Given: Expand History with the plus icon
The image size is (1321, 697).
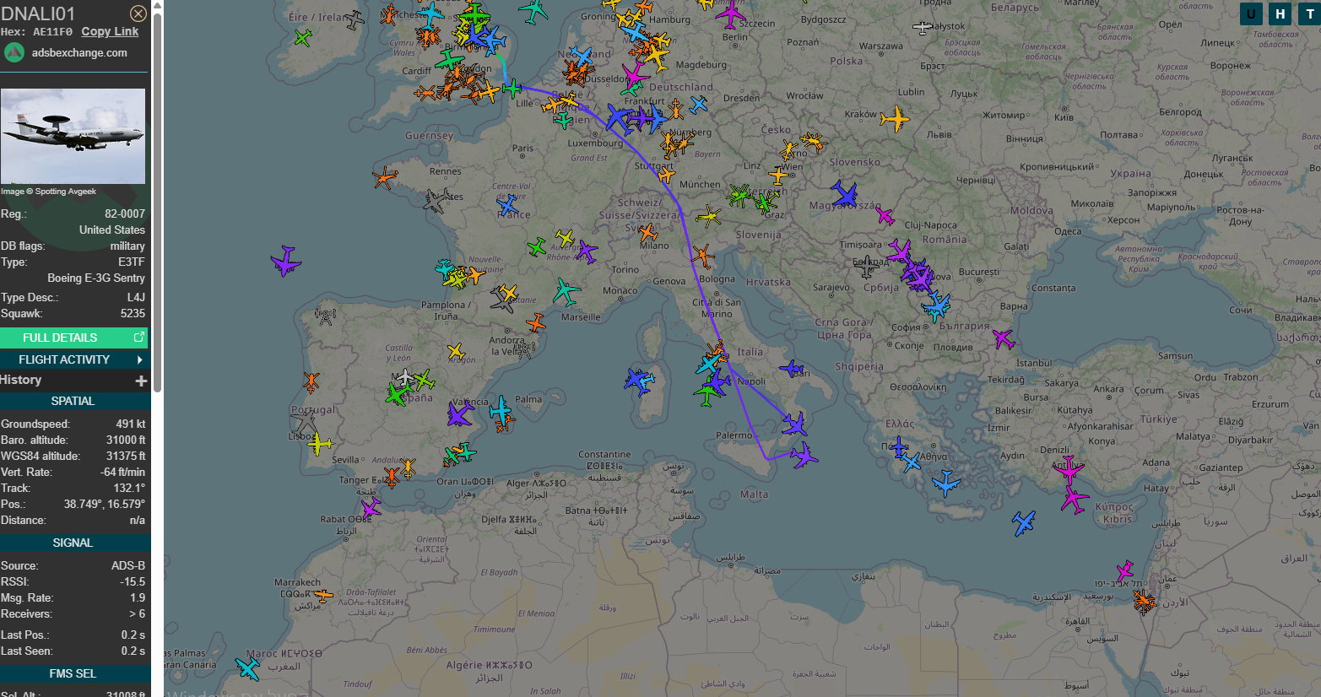Looking at the screenshot, I should 141,381.
